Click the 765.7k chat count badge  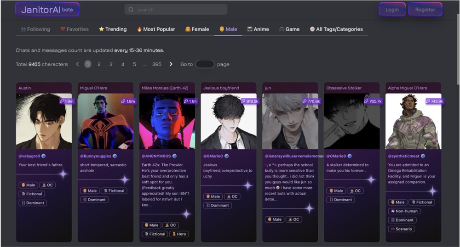click(x=373, y=101)
